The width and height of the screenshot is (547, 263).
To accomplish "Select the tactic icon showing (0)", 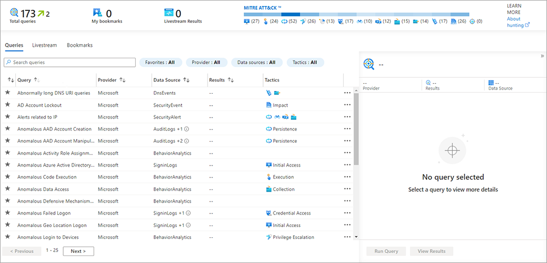I will point(472,21).
